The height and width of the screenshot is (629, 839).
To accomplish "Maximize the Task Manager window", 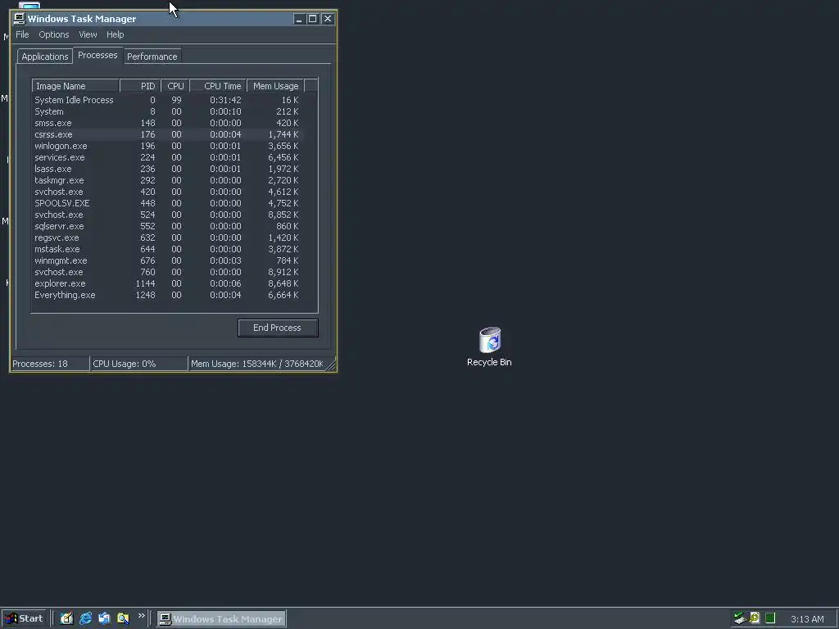I will (x=312, y=19).
